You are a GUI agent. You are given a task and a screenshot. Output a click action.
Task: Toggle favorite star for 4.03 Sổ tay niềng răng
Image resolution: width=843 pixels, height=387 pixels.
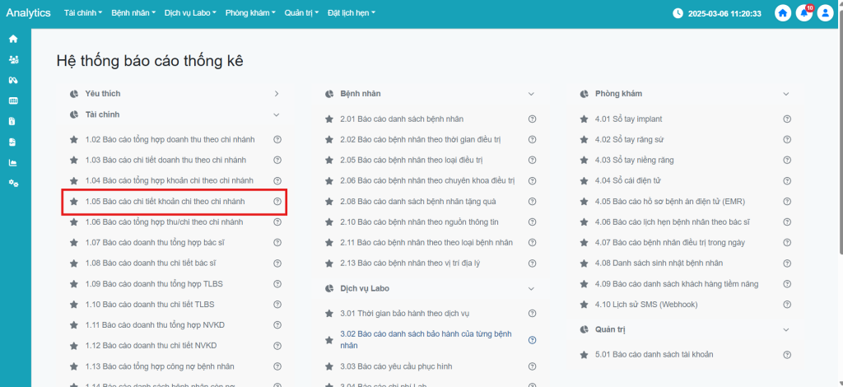coord(585,161)
